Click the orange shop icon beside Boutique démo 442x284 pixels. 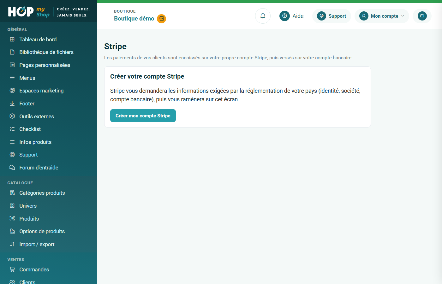[x=162, y=19]
